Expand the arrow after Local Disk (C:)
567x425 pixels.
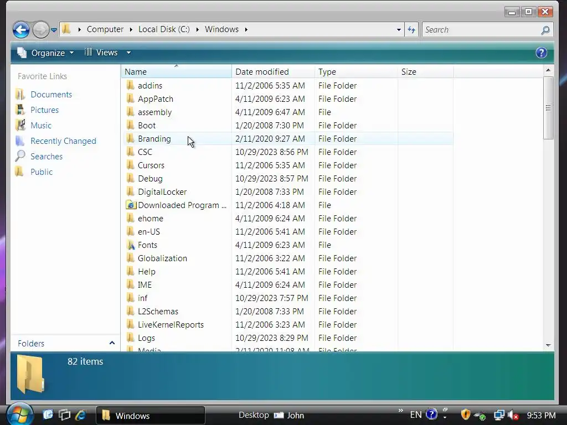(x=198, y=30)
